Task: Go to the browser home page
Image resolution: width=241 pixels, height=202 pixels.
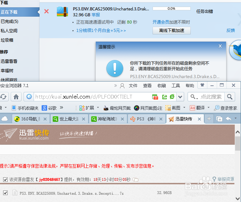Action: [x=16, y=97]
